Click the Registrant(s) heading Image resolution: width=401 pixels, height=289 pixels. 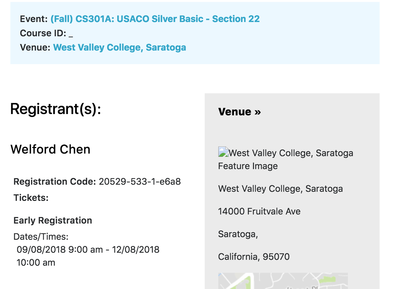(x=56, y=109)
